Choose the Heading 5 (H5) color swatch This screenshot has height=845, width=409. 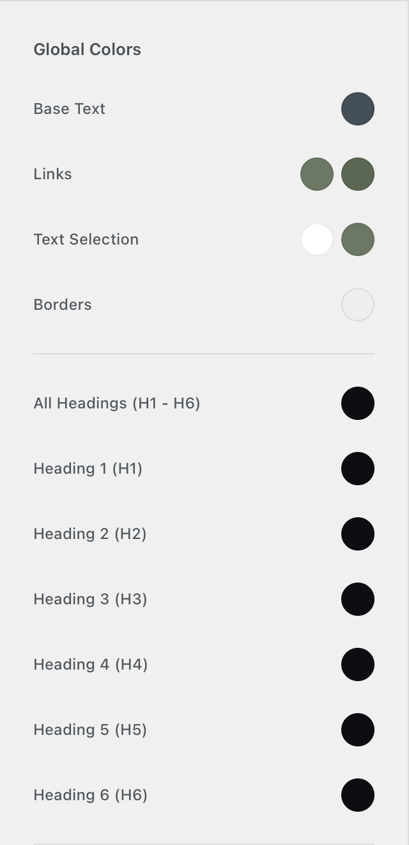[357, 730]
